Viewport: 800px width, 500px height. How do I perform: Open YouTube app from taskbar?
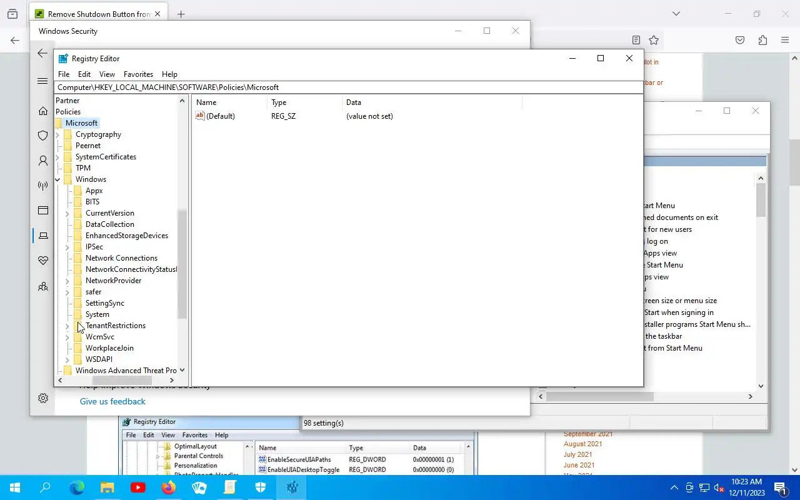137,487
